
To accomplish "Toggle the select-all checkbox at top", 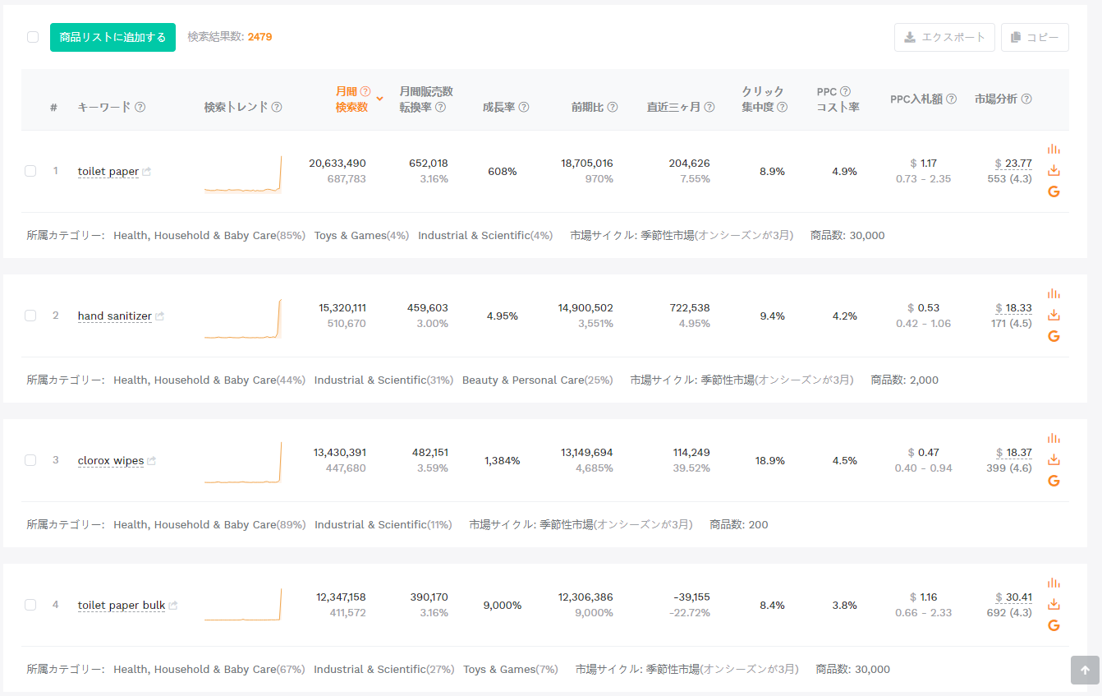I will tap(33, 37).
